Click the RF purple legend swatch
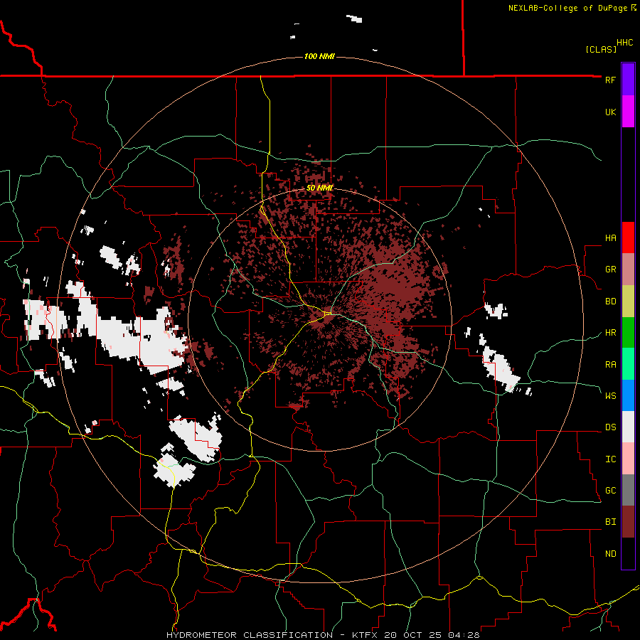 628,80
